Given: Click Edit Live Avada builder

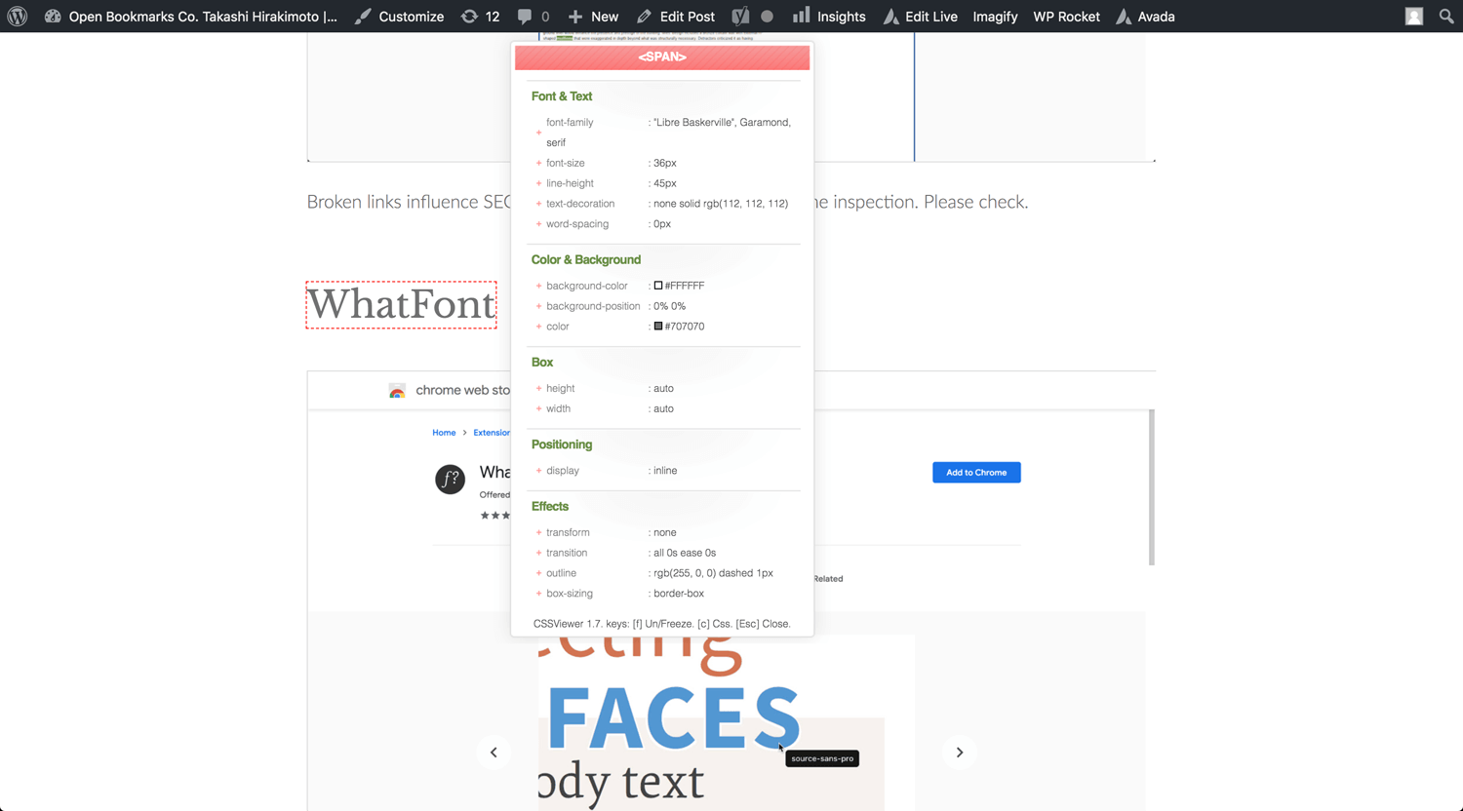Looking at the screenshot, I should 920,17.
